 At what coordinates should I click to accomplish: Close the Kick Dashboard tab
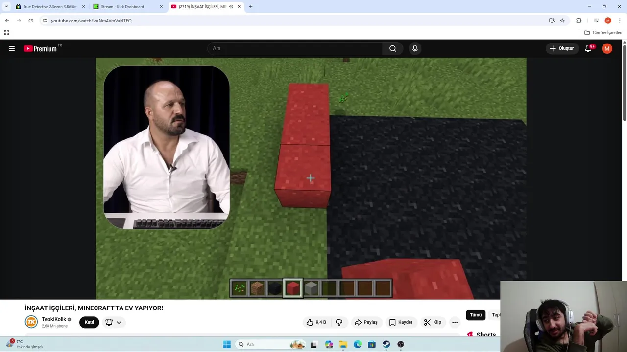click(161, 7)
